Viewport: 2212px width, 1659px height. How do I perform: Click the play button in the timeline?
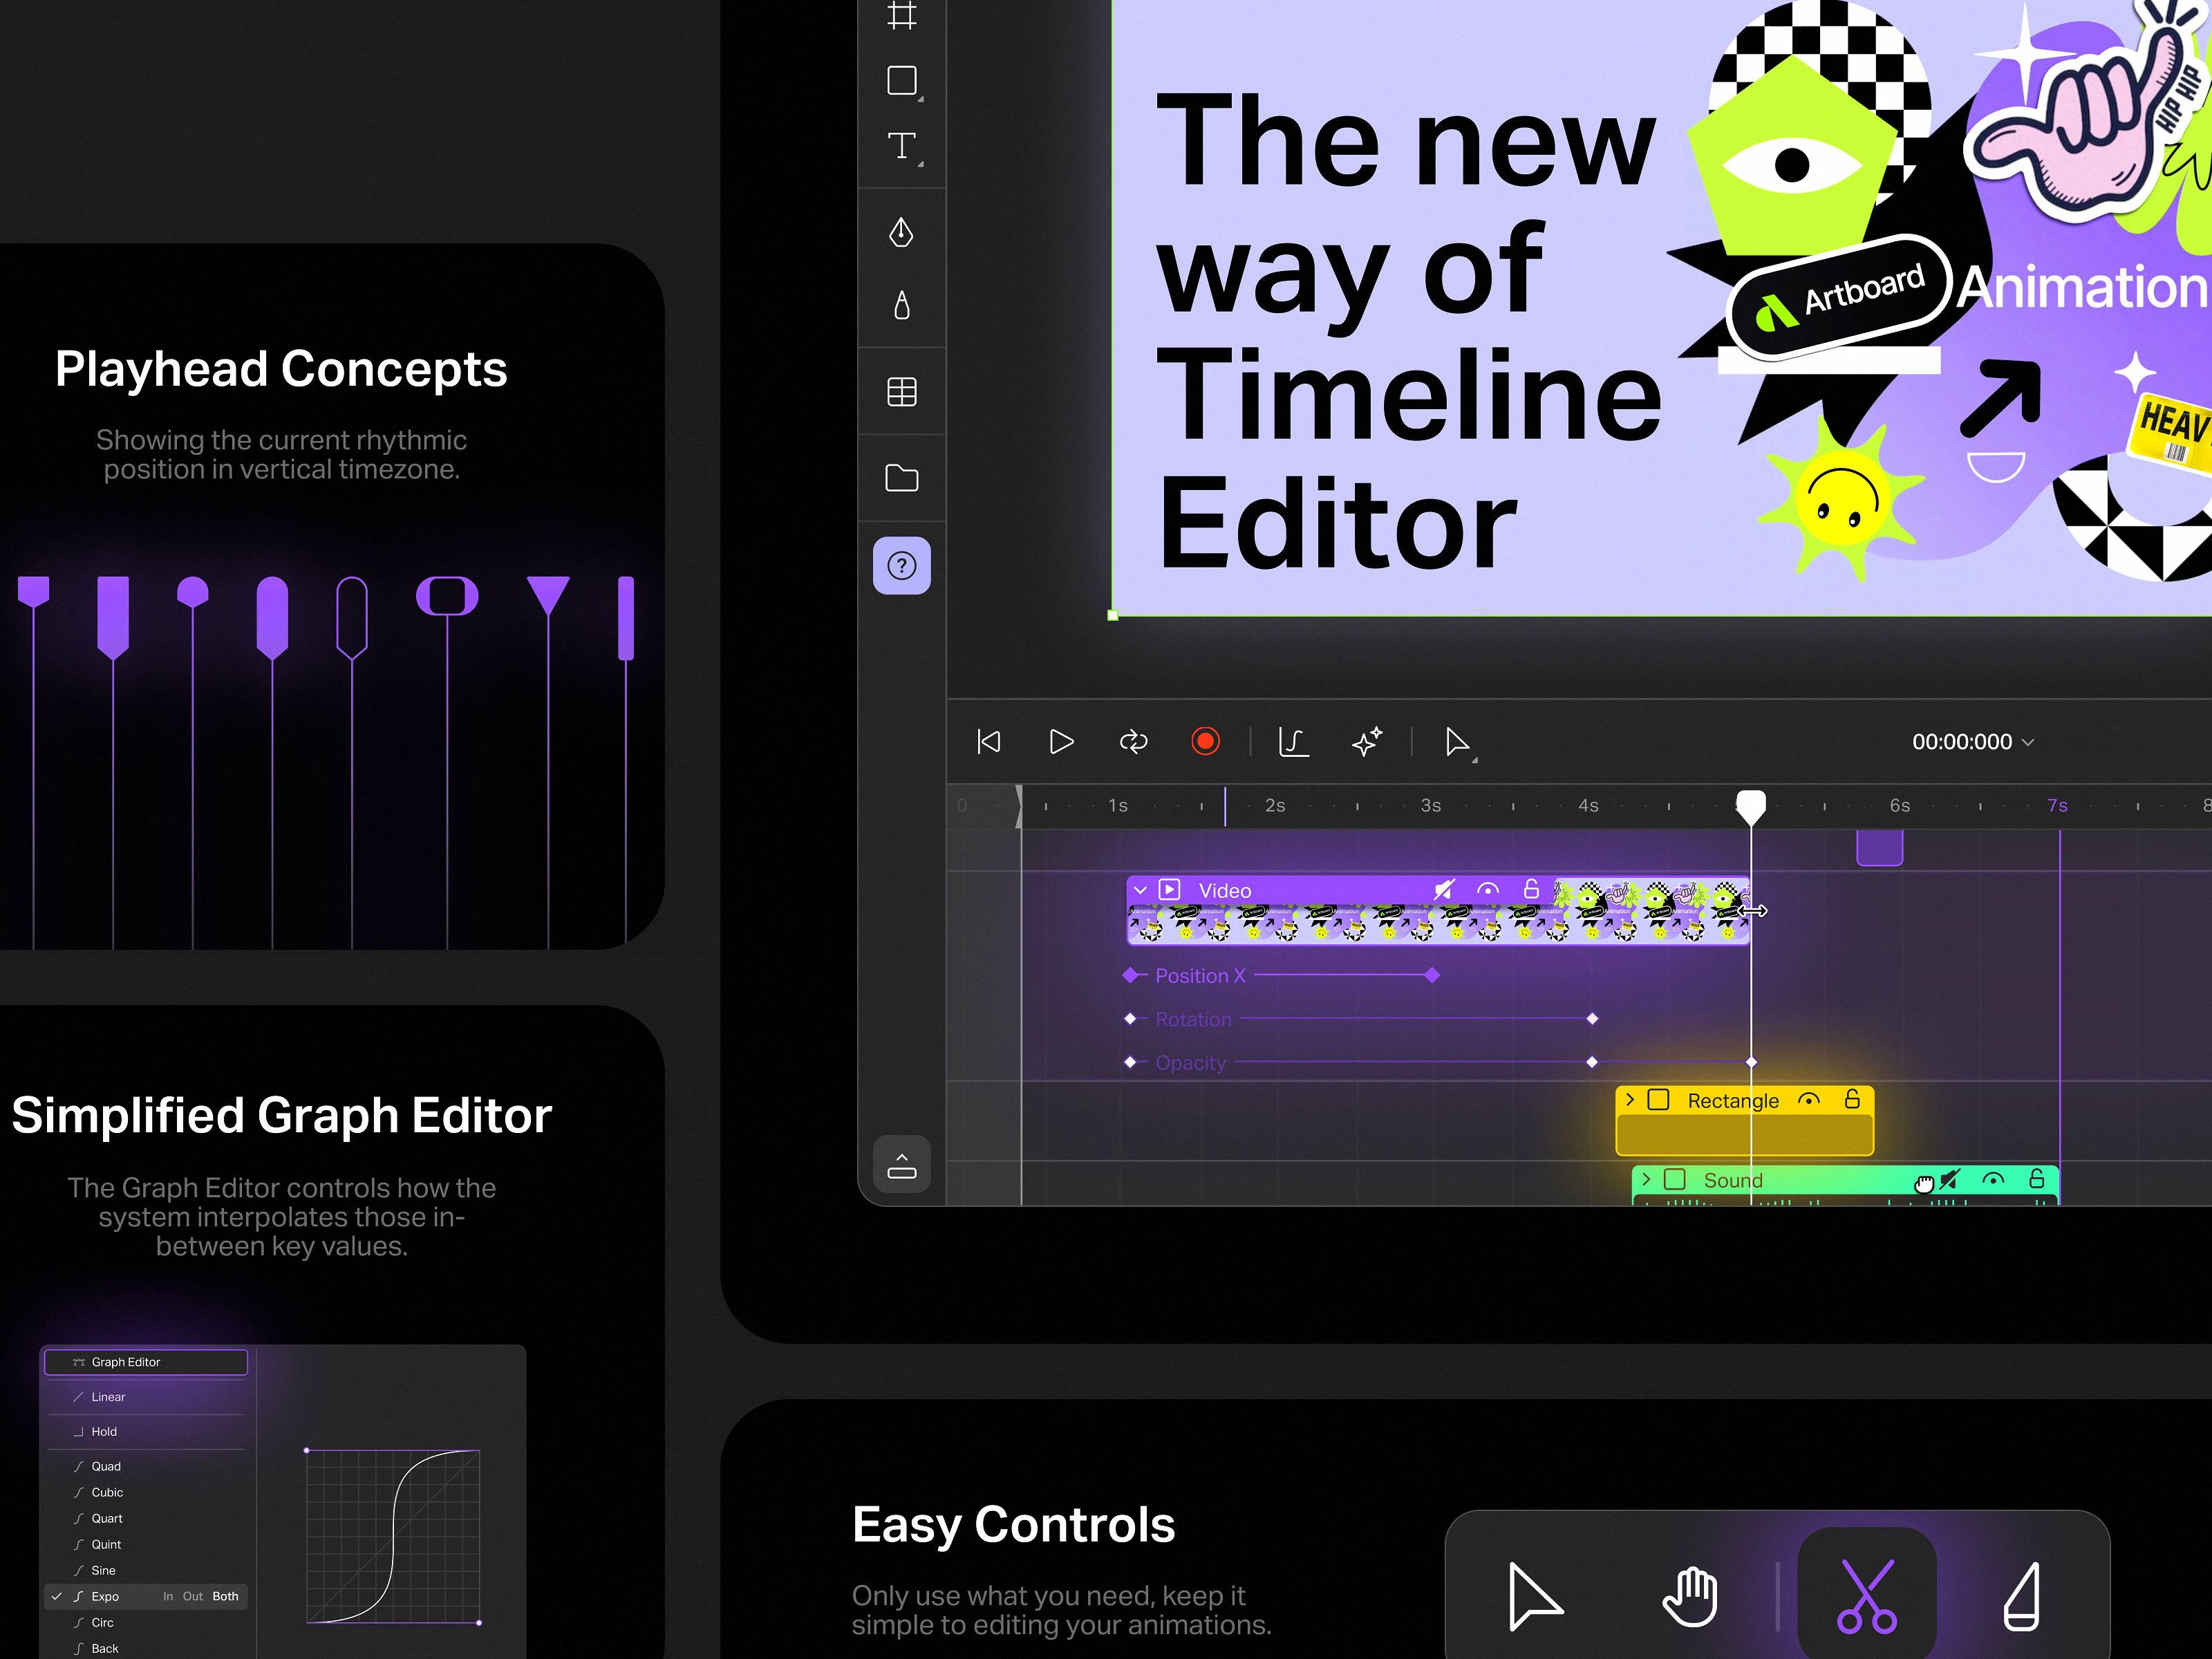coord(1061,741)
